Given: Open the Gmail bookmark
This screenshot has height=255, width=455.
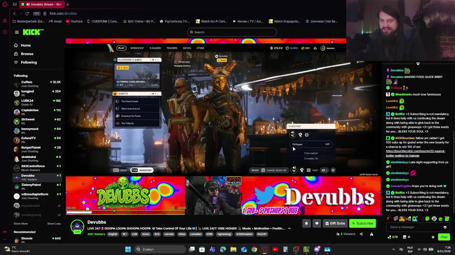Looking at the screenshot, I should [x=55, y=21].
